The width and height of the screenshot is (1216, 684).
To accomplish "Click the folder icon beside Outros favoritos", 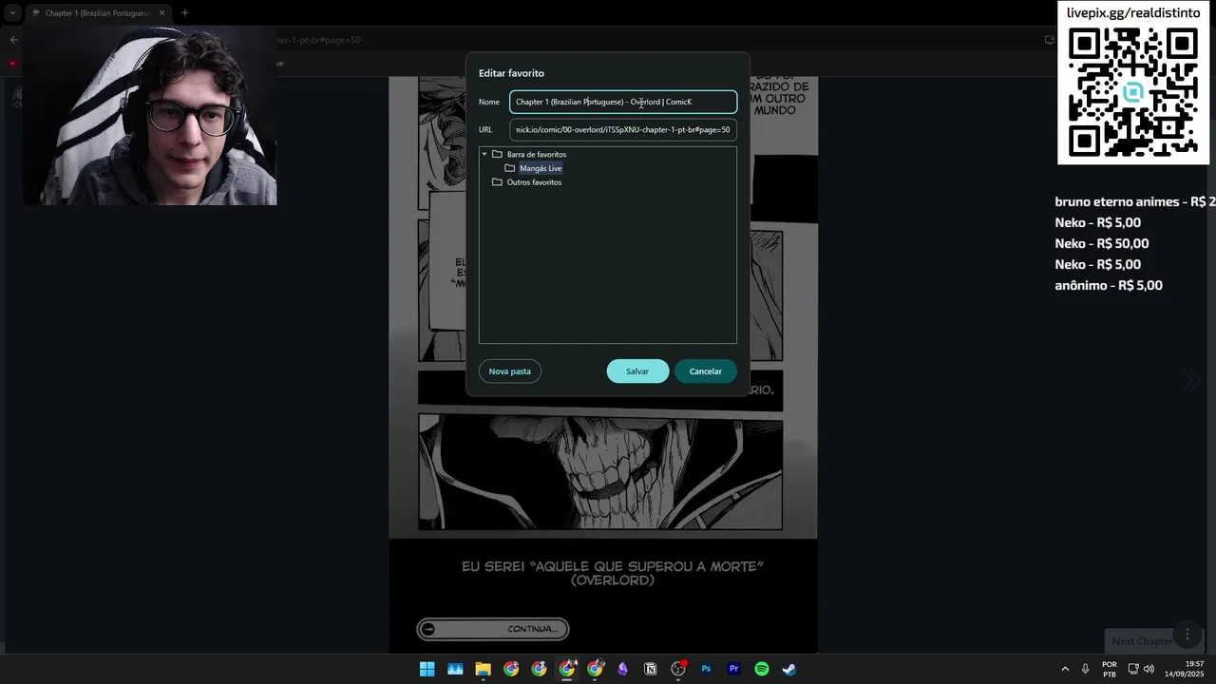I will [497, 182].
